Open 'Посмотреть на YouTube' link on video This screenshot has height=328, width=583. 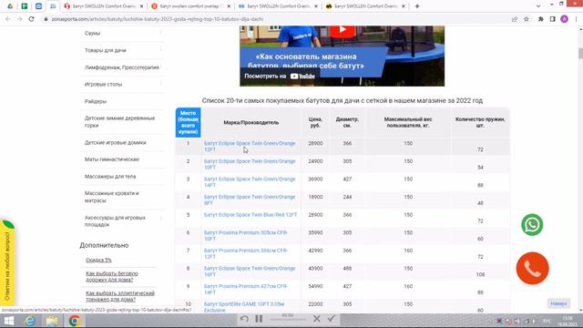[x=280, y=77]
